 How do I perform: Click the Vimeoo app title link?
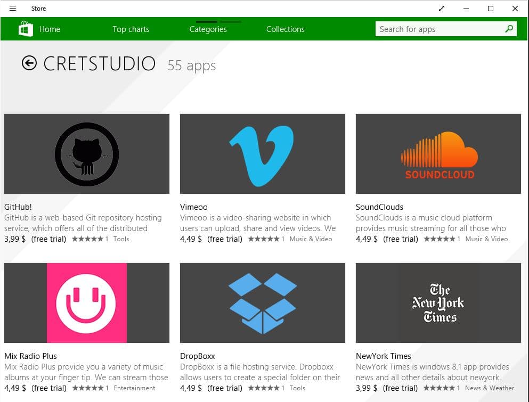click(194, 207)
